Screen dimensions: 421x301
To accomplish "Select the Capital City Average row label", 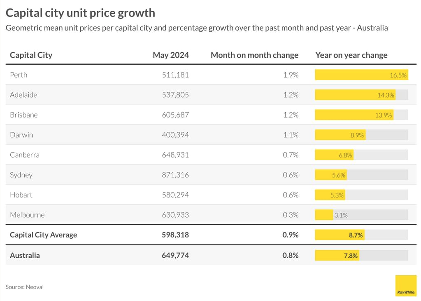I will (x=43, y=235).
